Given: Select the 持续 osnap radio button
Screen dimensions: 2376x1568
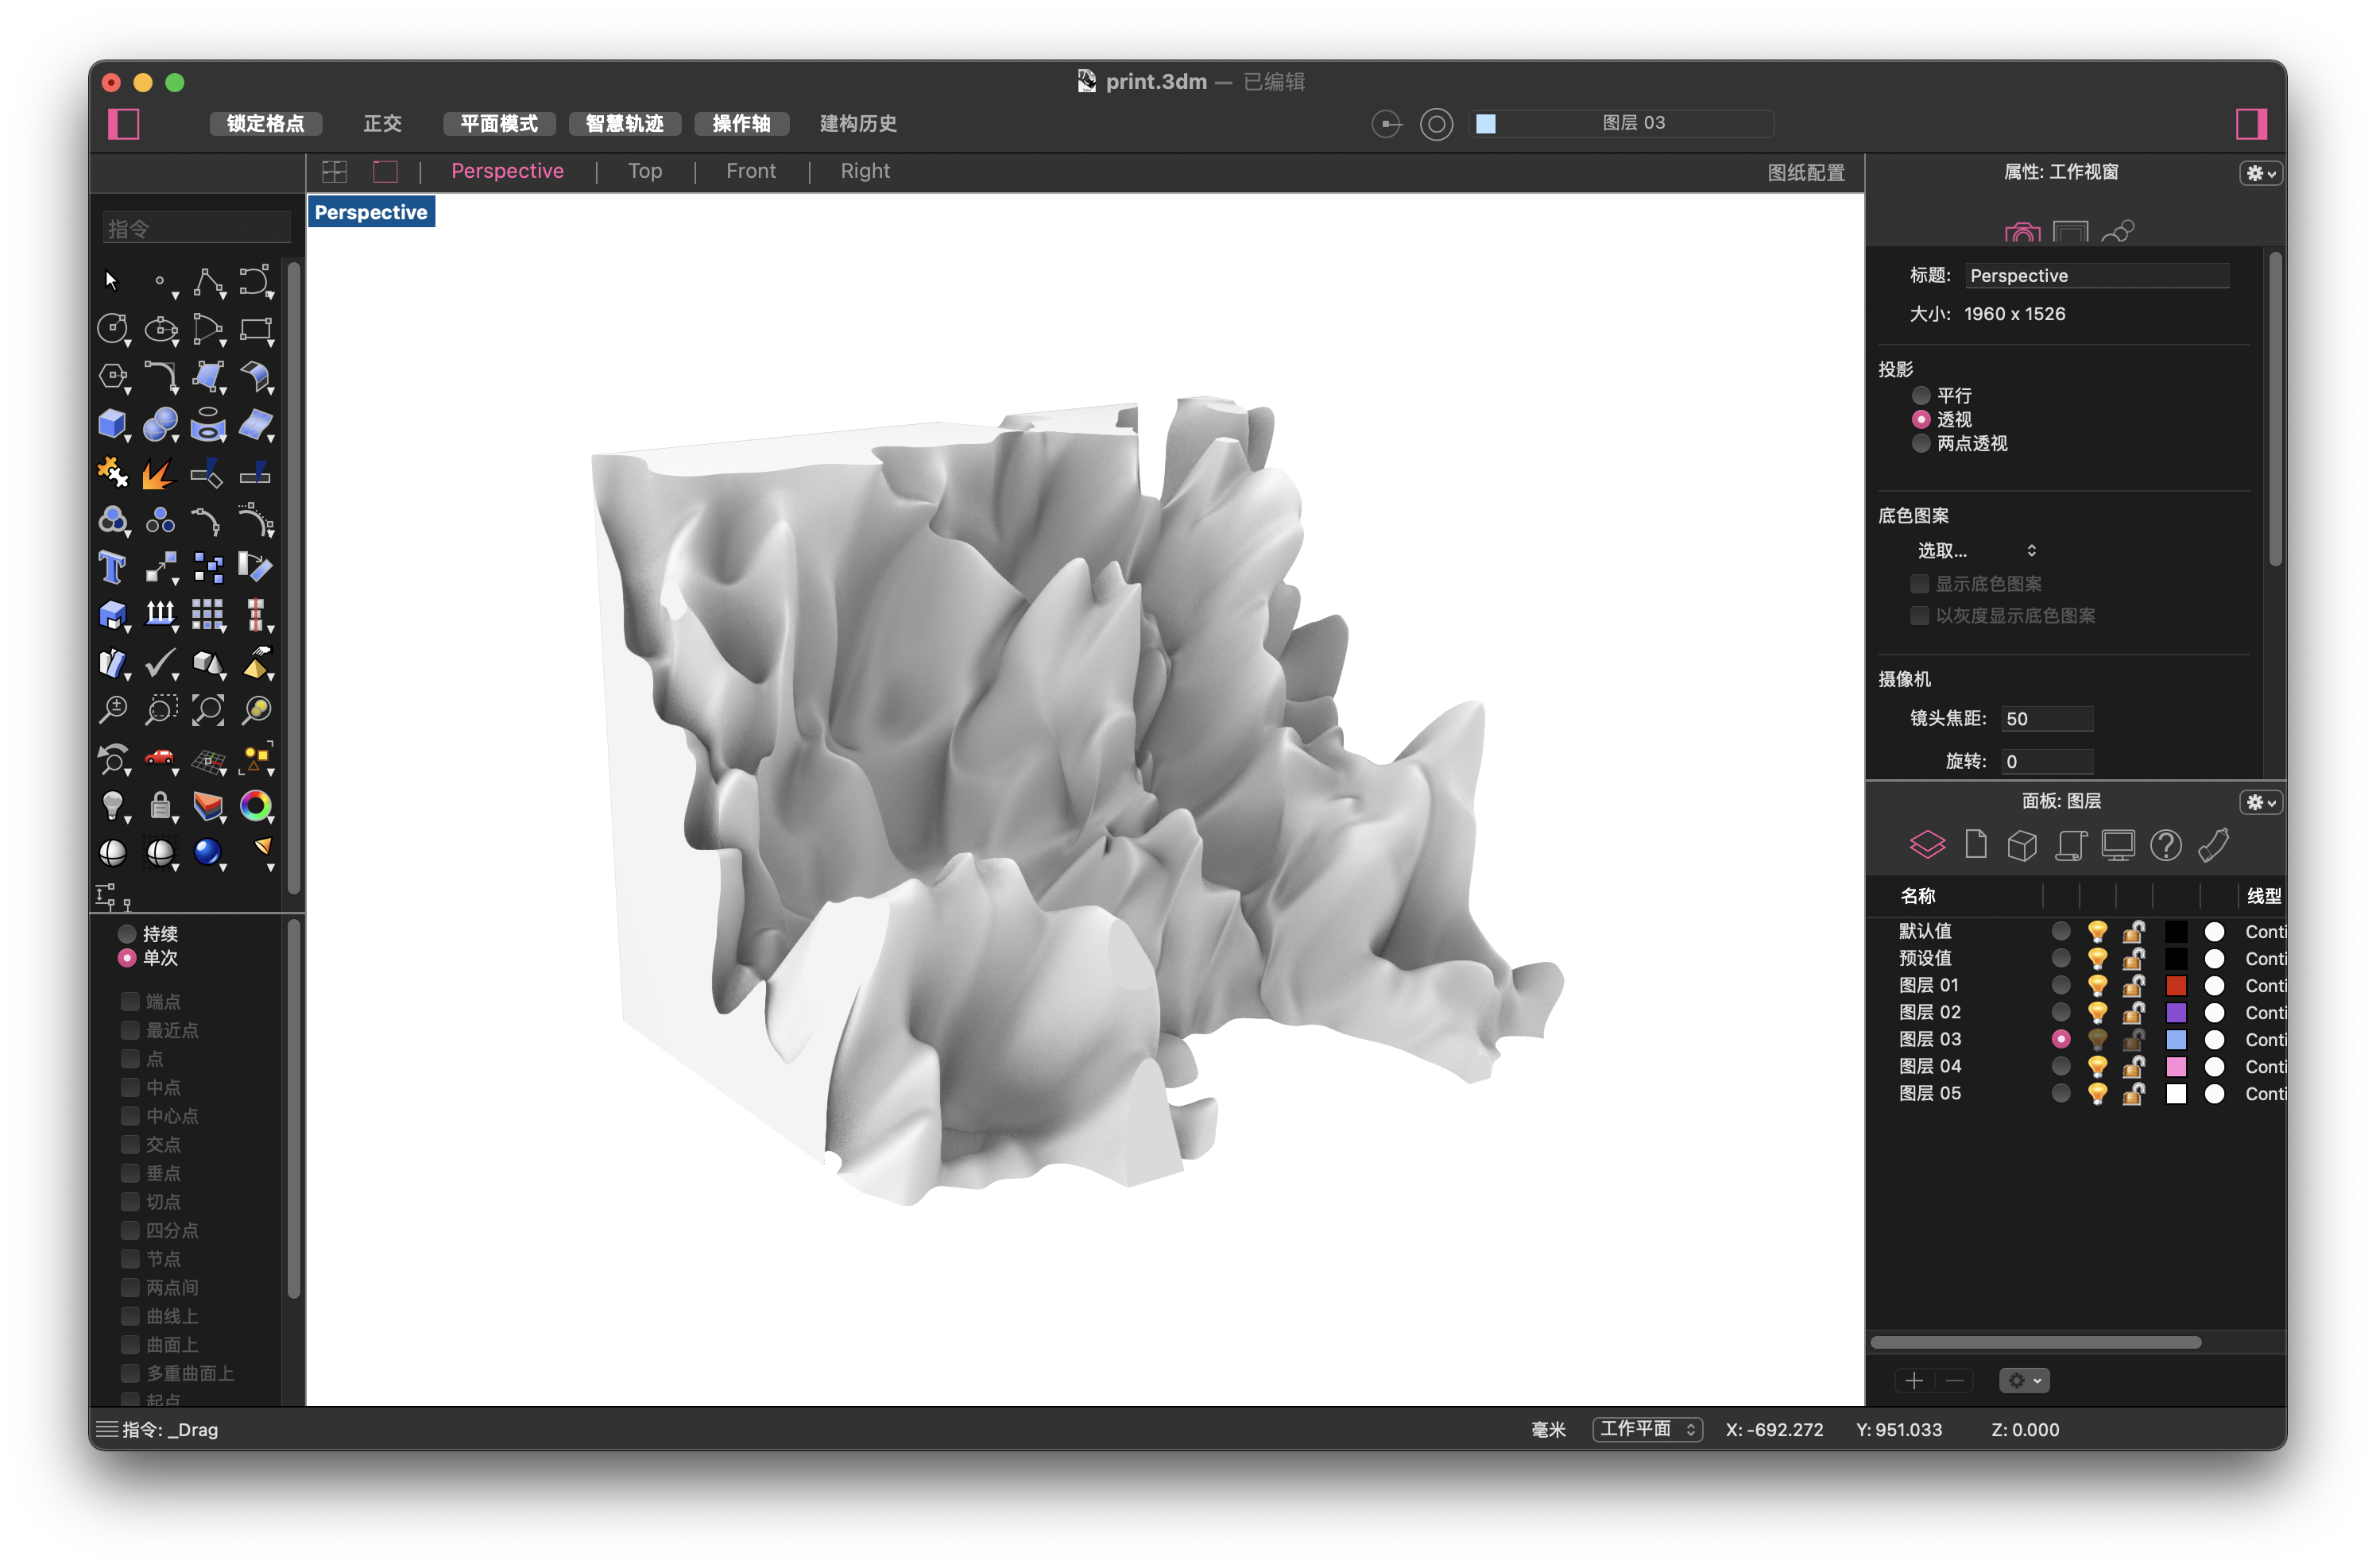Looking at the screenshot, I should click(127, 933).
